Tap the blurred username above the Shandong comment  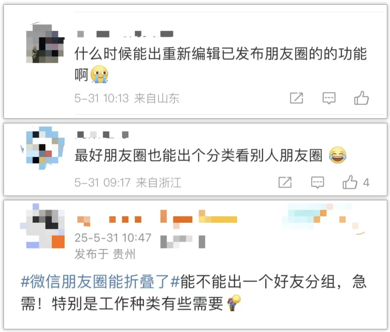point(125,34)
